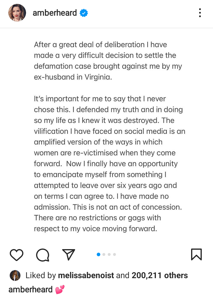The width and height of the screenshot is (213, 298).
Task: Click the amberheard profile picture in the header
Action: pyautogui.click(x=17, y=13)
